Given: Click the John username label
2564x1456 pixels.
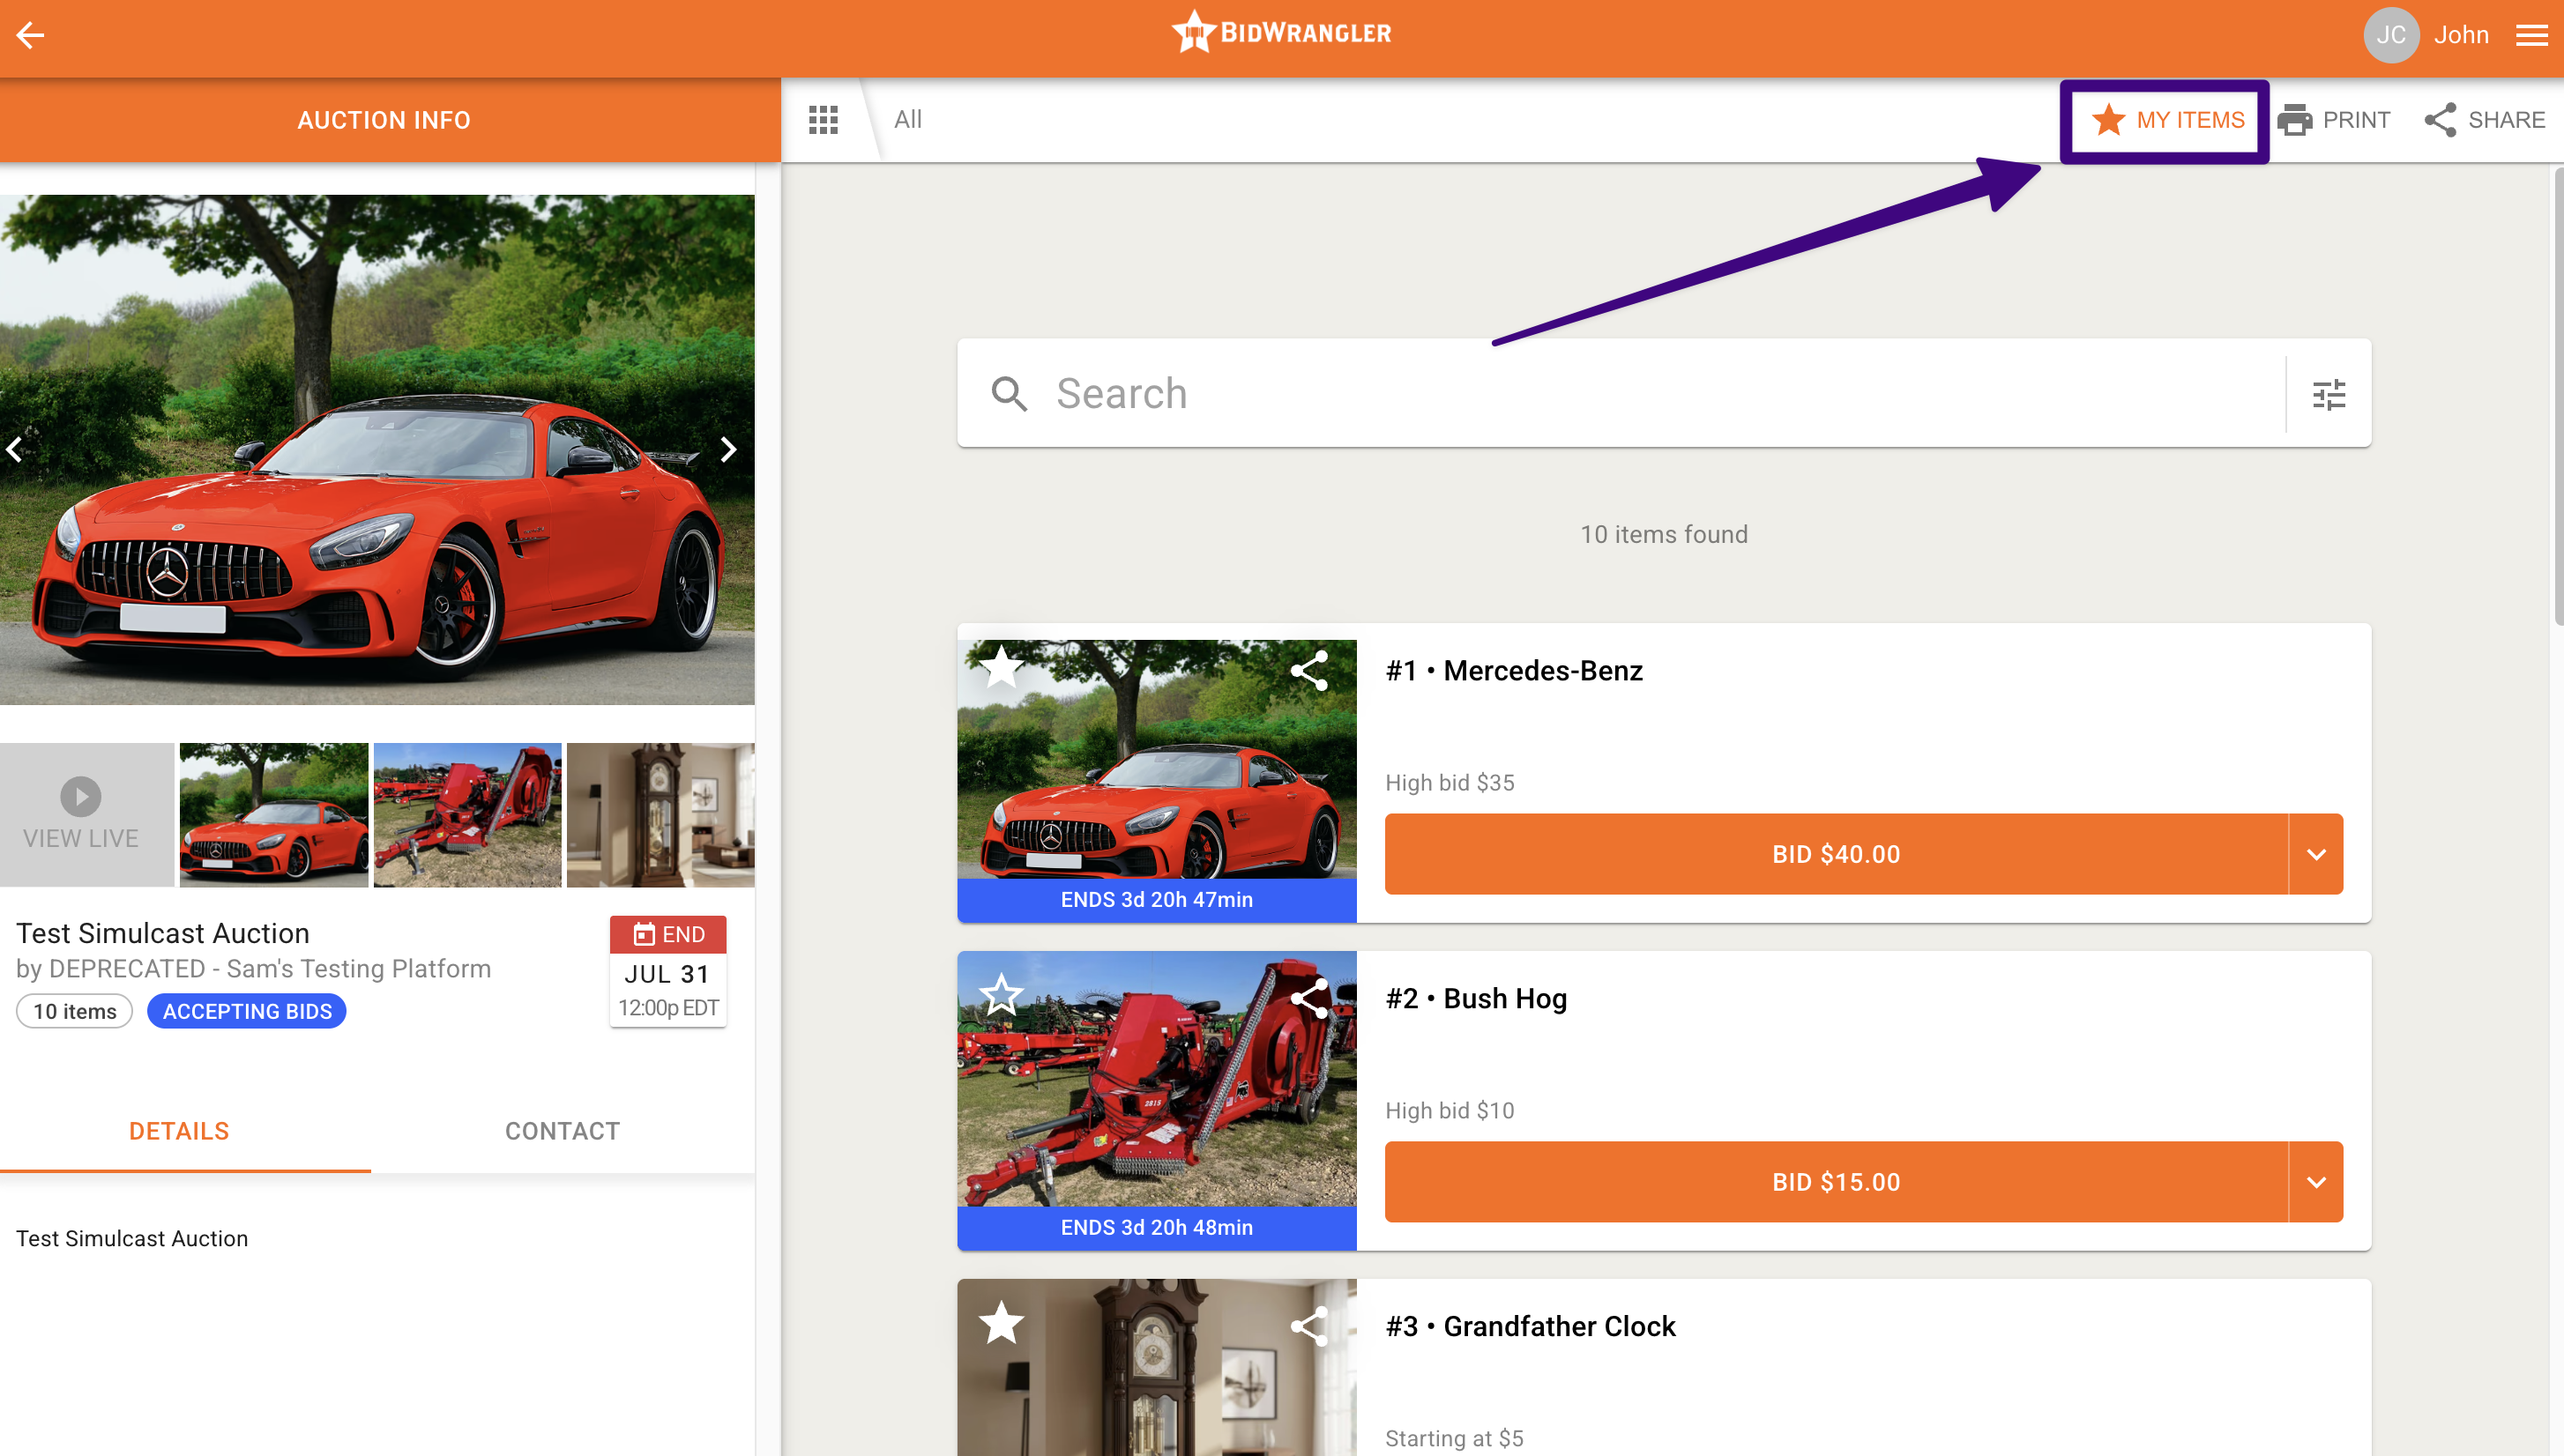Looking at the screenshot, I should tap(2461, 36).
